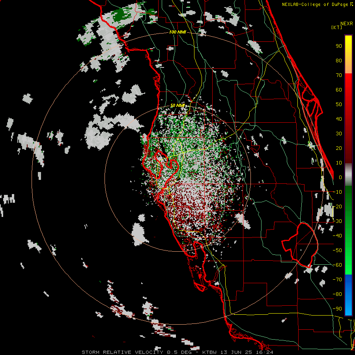This screenshot has height=355, width=355.
Task: Click the [KT] units label
Action: point(337,27)
